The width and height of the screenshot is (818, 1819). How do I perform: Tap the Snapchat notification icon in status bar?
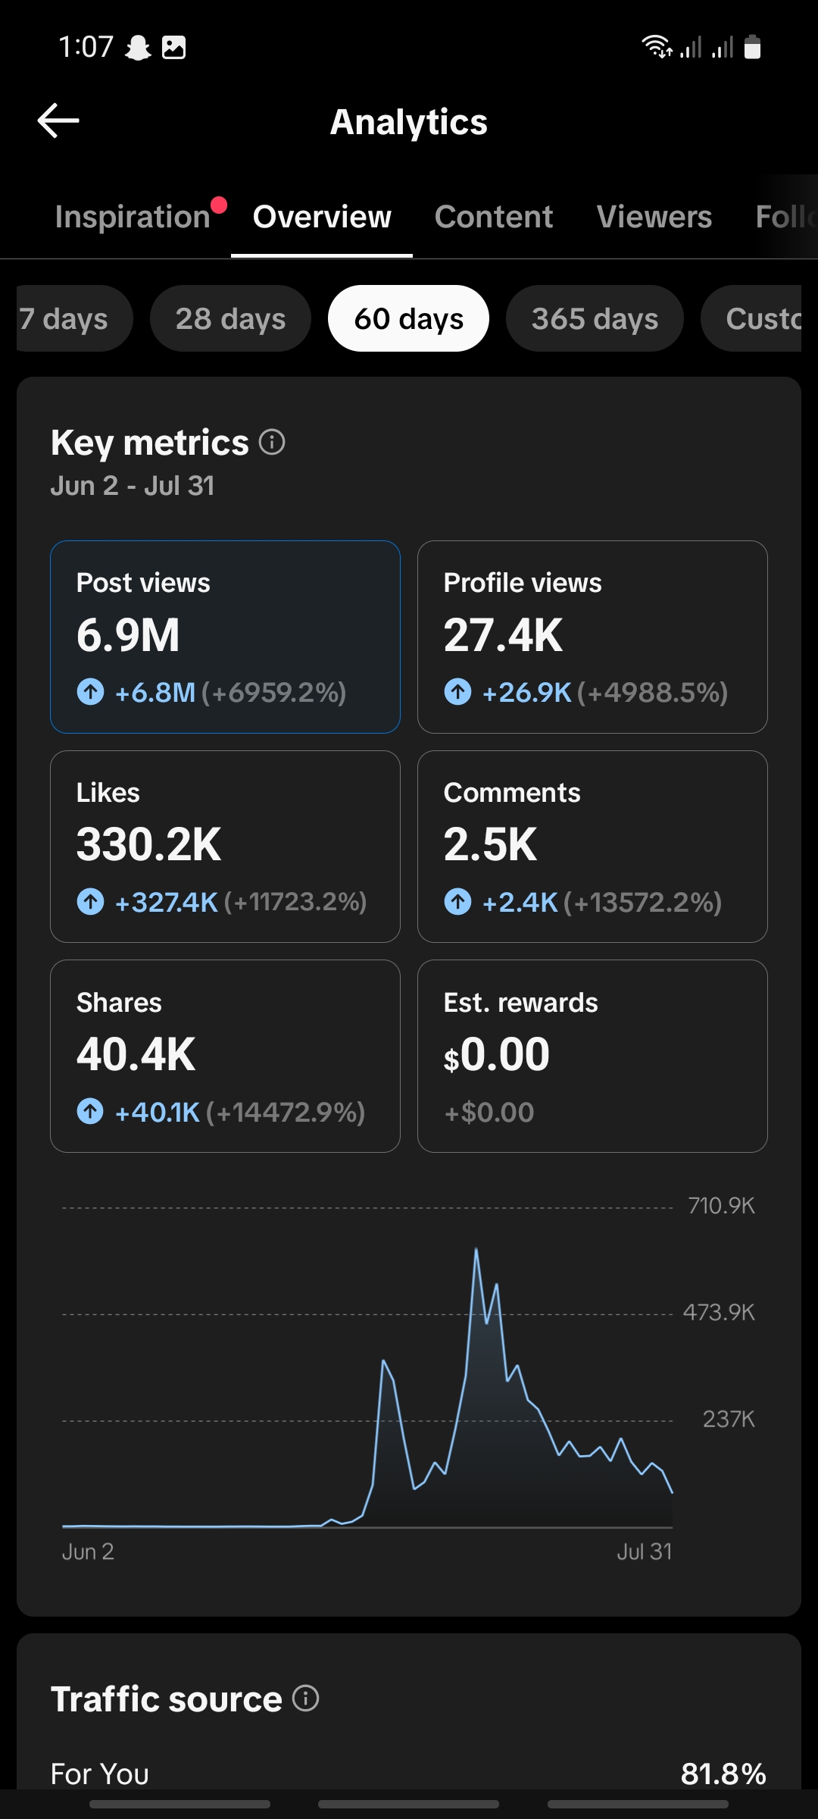(x=138, y=48)
